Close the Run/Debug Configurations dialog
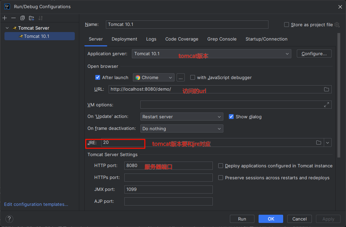 pos(340,7)
